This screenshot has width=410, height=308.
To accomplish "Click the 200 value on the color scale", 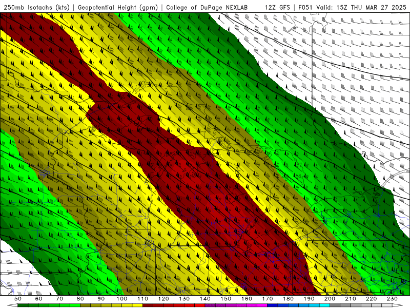I will pyautogui.click(x=330, y=299).
